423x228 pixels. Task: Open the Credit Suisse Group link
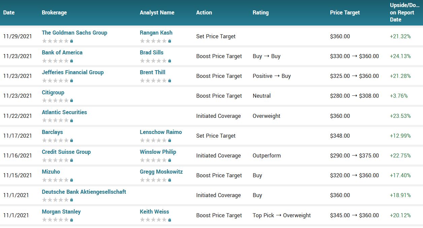(66, 152)
